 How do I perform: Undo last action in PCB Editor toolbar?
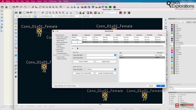(x=35, y=13)
